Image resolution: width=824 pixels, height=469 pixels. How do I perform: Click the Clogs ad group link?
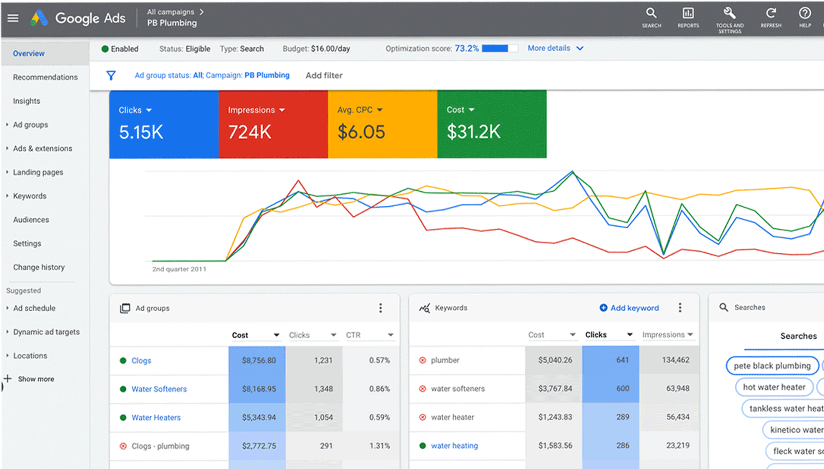point(141,361)
